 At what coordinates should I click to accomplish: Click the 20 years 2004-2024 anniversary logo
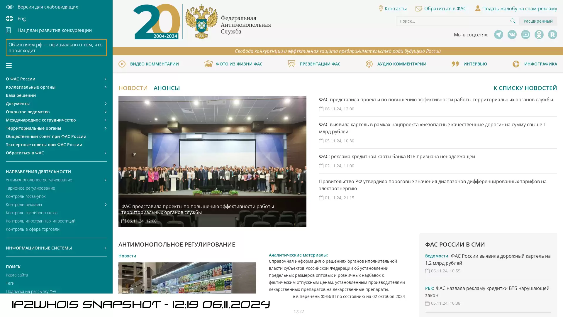click(157, 21)
